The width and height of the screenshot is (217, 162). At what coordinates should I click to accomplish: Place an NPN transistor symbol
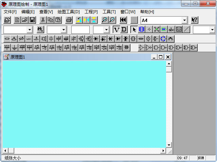tap(81, 39)
